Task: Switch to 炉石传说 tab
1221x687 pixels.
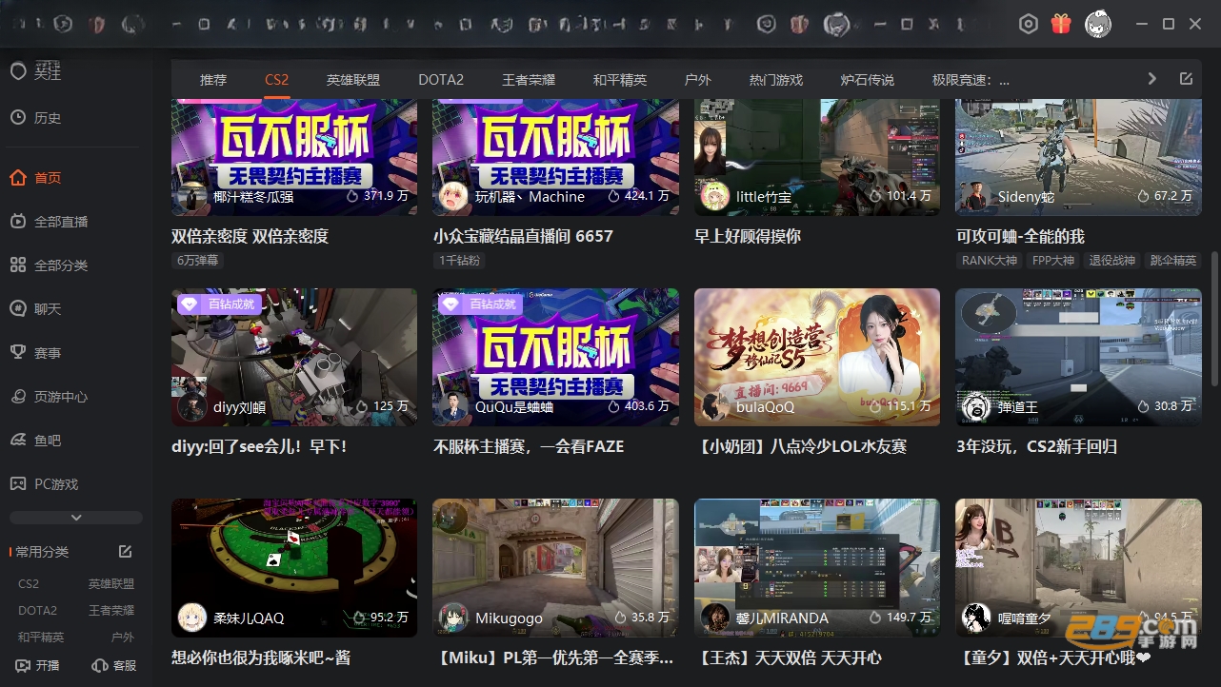Action: (x=868, y=80)
